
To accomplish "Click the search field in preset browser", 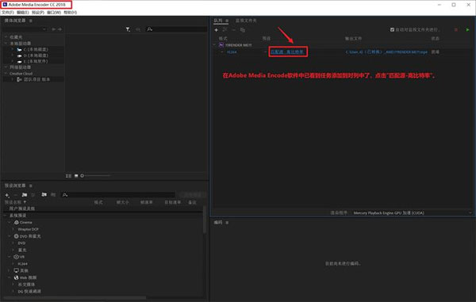I will [118, 195].
